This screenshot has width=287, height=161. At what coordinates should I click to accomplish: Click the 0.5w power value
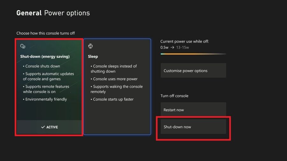165,47
